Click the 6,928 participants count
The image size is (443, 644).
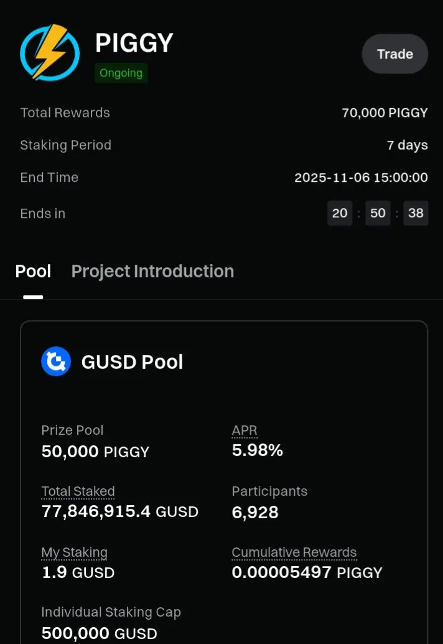pos(255,512)
